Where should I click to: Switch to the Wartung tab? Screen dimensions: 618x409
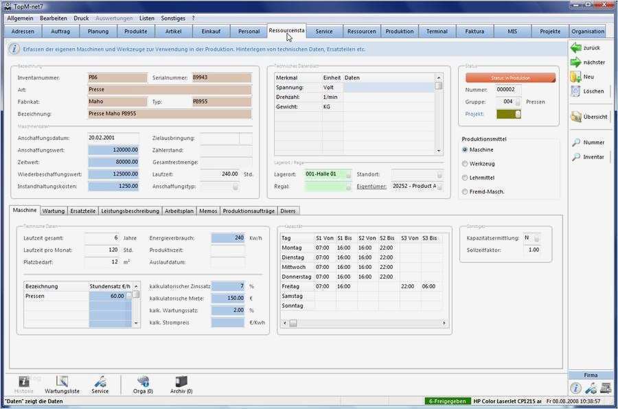[x=53, y=211]
